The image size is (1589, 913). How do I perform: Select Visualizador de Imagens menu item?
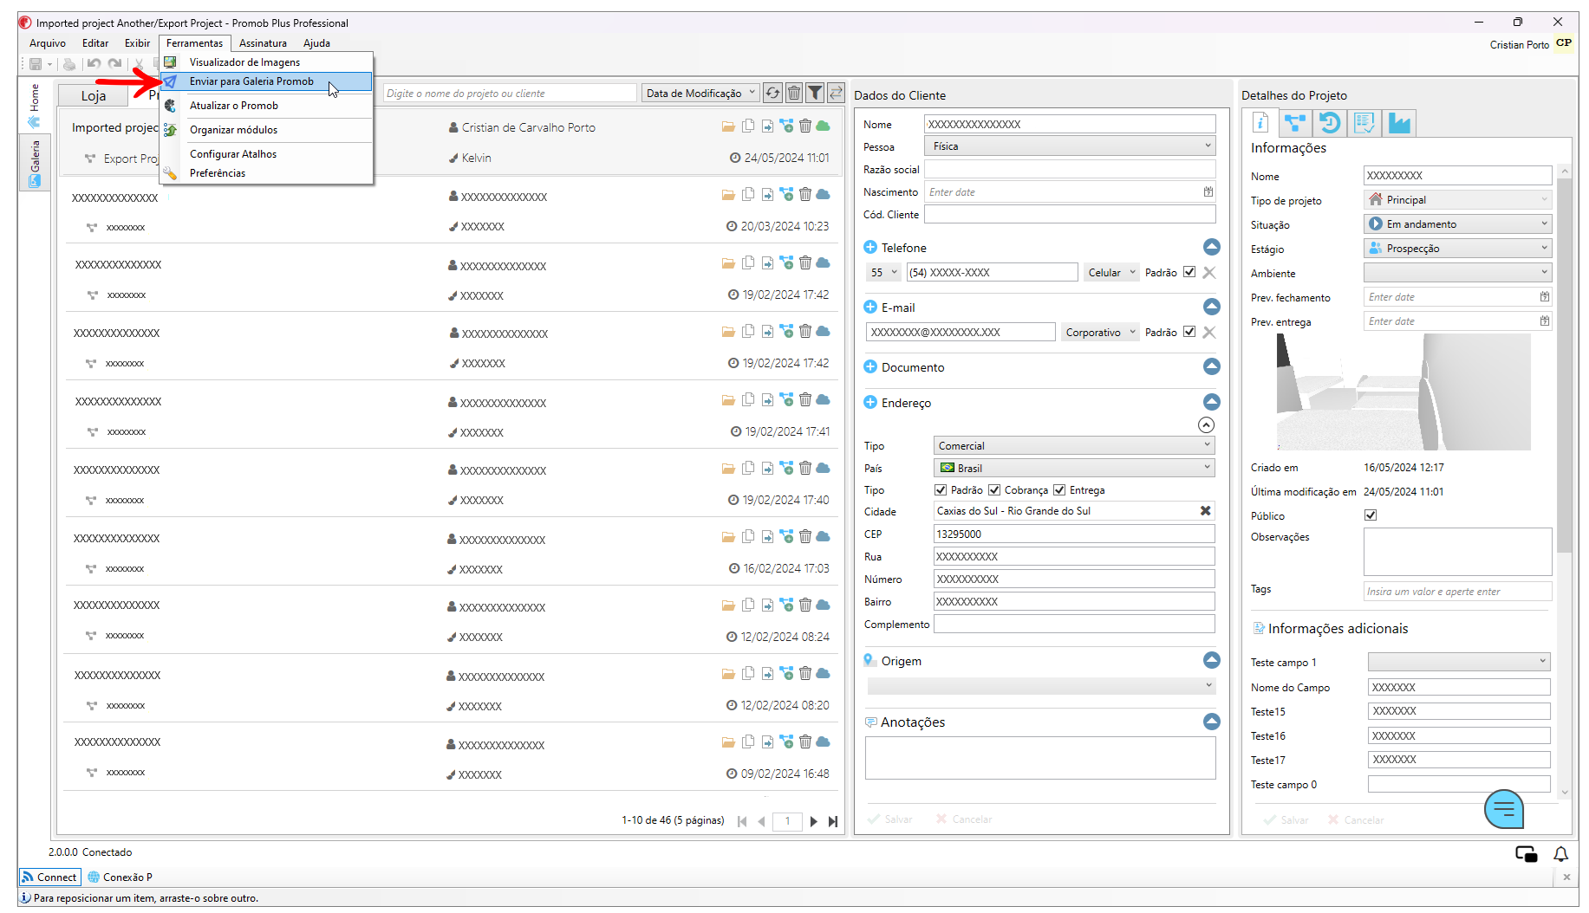267,62
